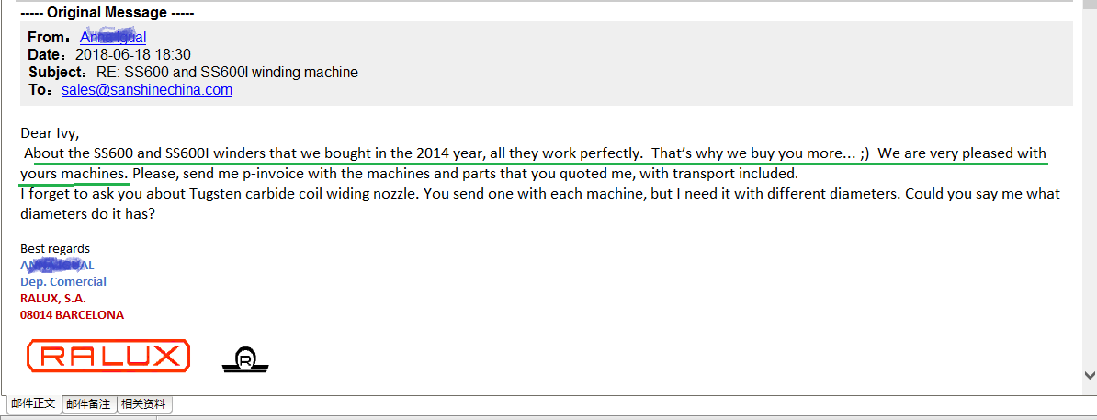Click the date value 2018-06-18 18:30
1097x420 pixels.
133,54
